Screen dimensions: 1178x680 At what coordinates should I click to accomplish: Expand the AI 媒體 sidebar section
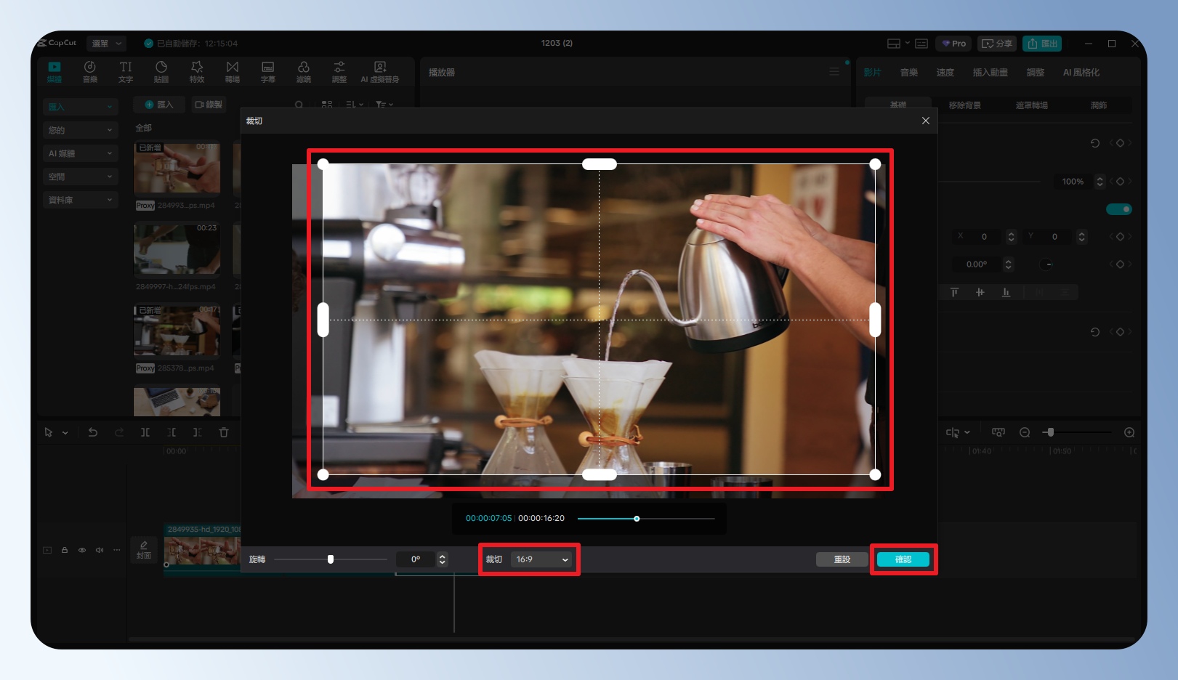coord(80,153)
